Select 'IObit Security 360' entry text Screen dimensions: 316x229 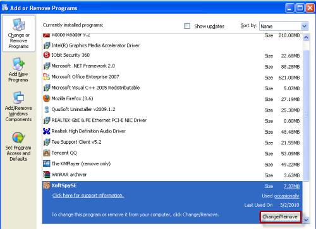coord(71,55)
